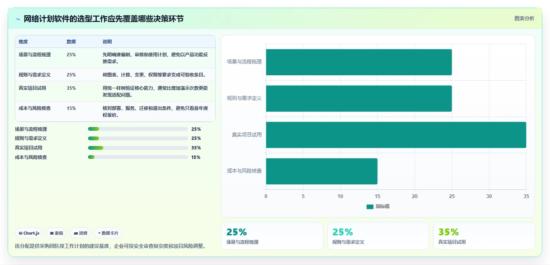Click the 真实项目试用 chart bar
The width and height of the screenshot is (550, 265).
(396, 135)
